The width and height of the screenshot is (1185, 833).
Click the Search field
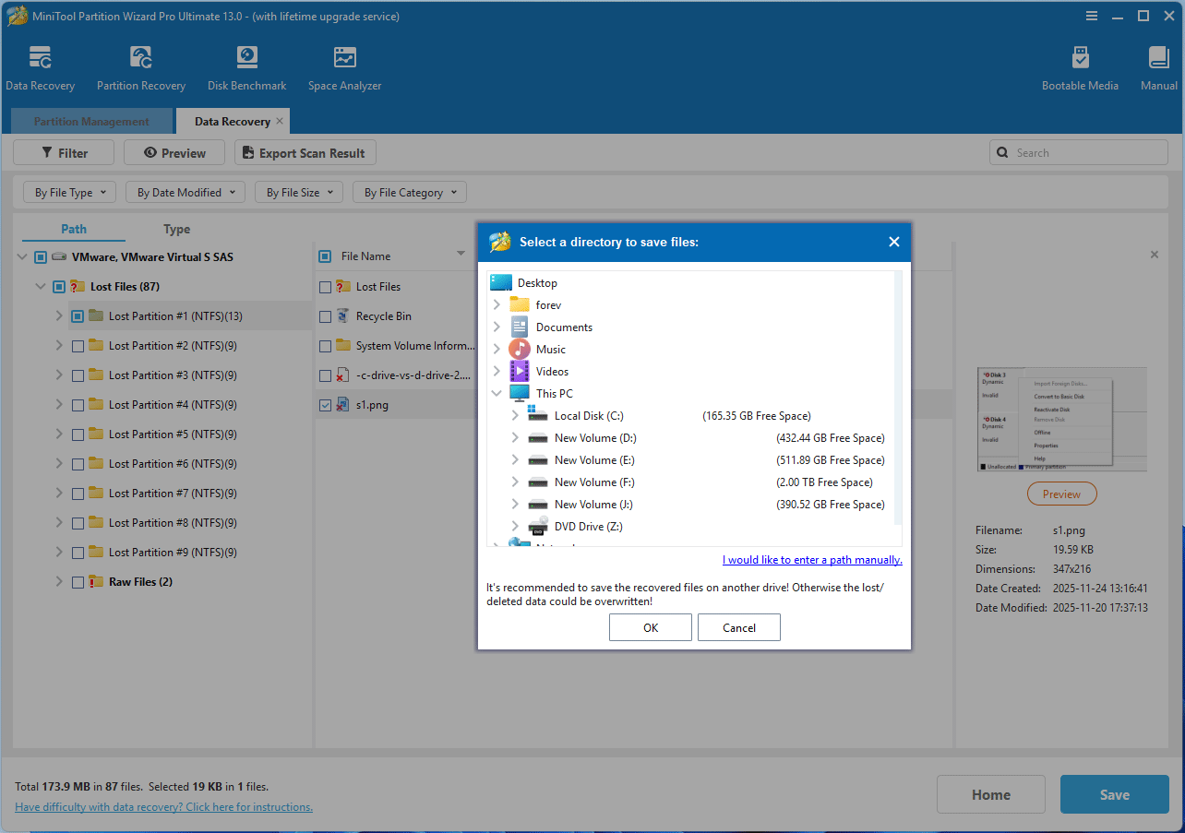[1078, 151]
